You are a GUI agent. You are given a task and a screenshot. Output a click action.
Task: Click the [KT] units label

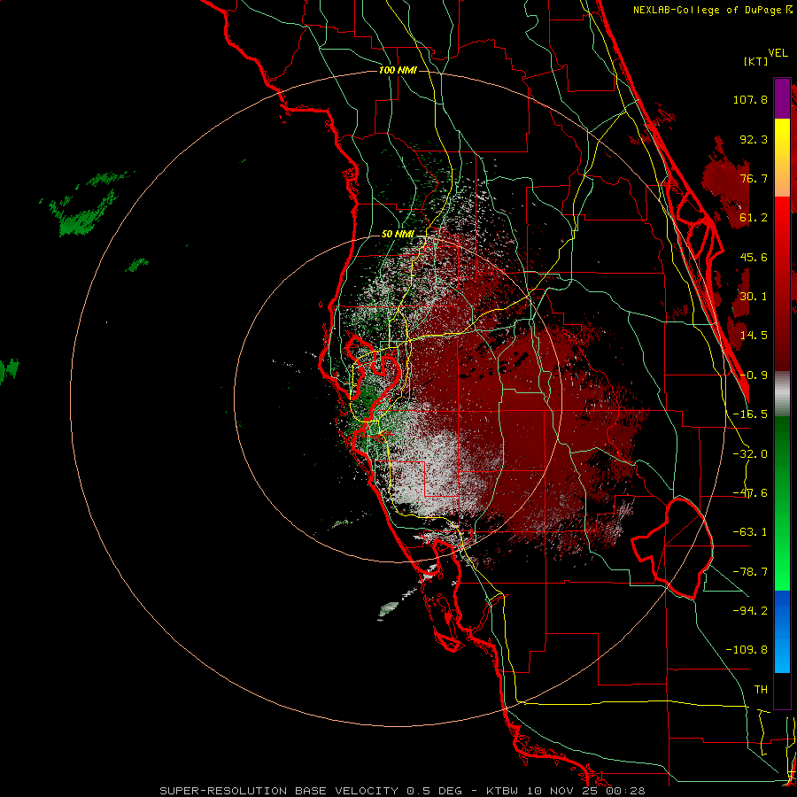(x=756, y=61)
